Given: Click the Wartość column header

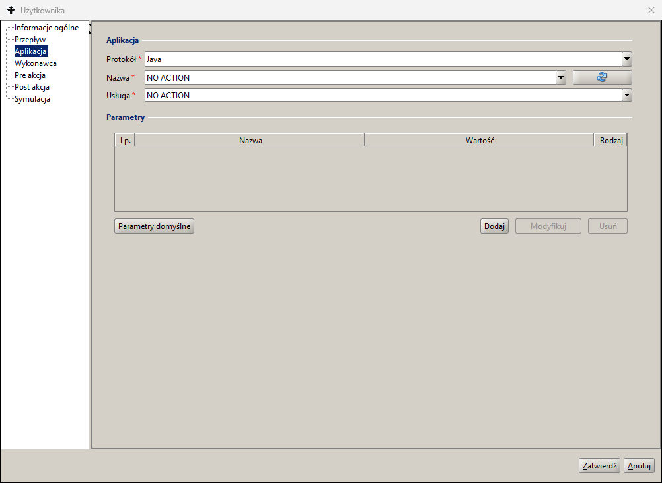Looking at the screenshot, I should pos(479,141).
